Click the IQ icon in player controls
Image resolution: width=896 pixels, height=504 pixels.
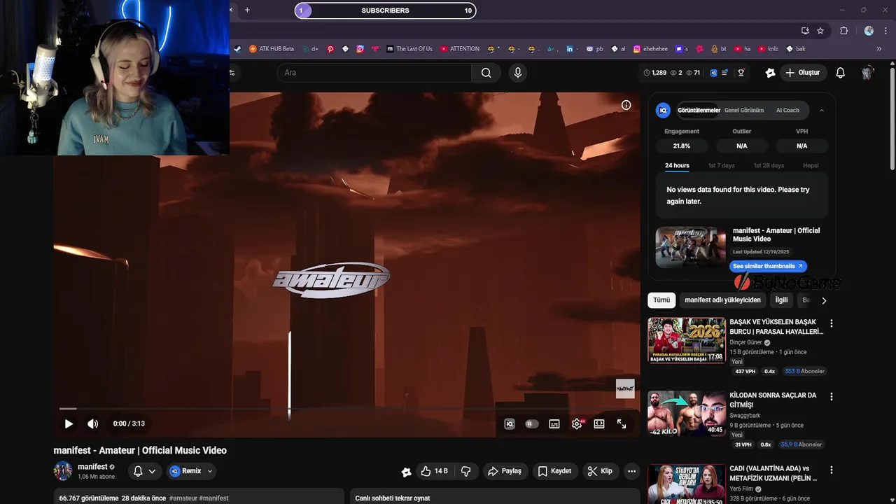tap(510, 423)
